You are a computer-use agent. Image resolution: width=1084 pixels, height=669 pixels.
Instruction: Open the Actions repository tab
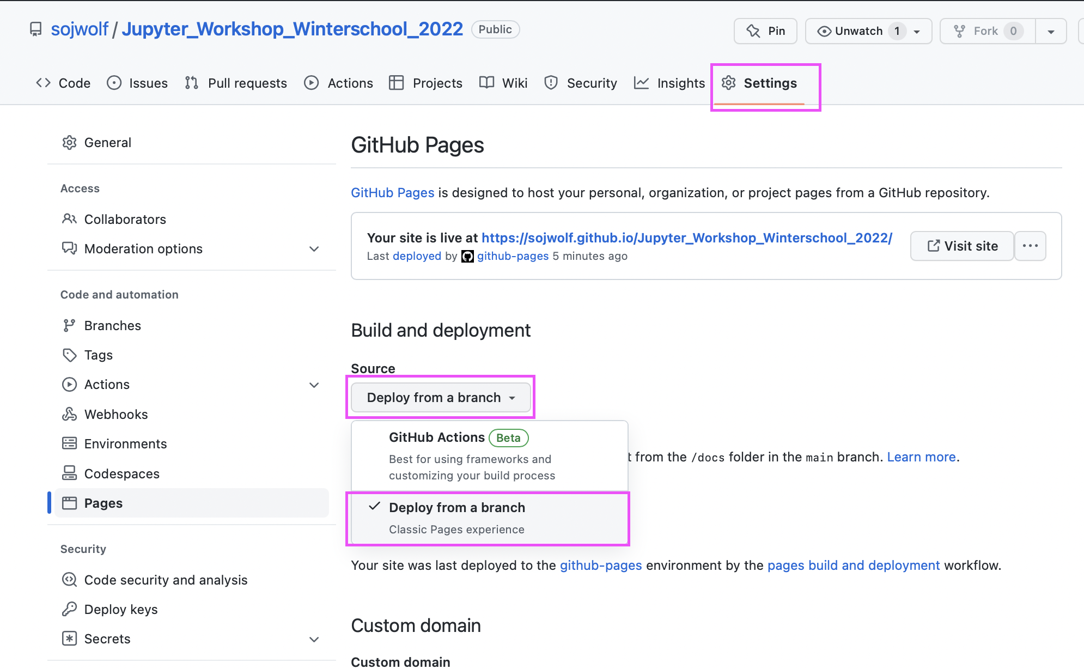(x=338, y=83)
